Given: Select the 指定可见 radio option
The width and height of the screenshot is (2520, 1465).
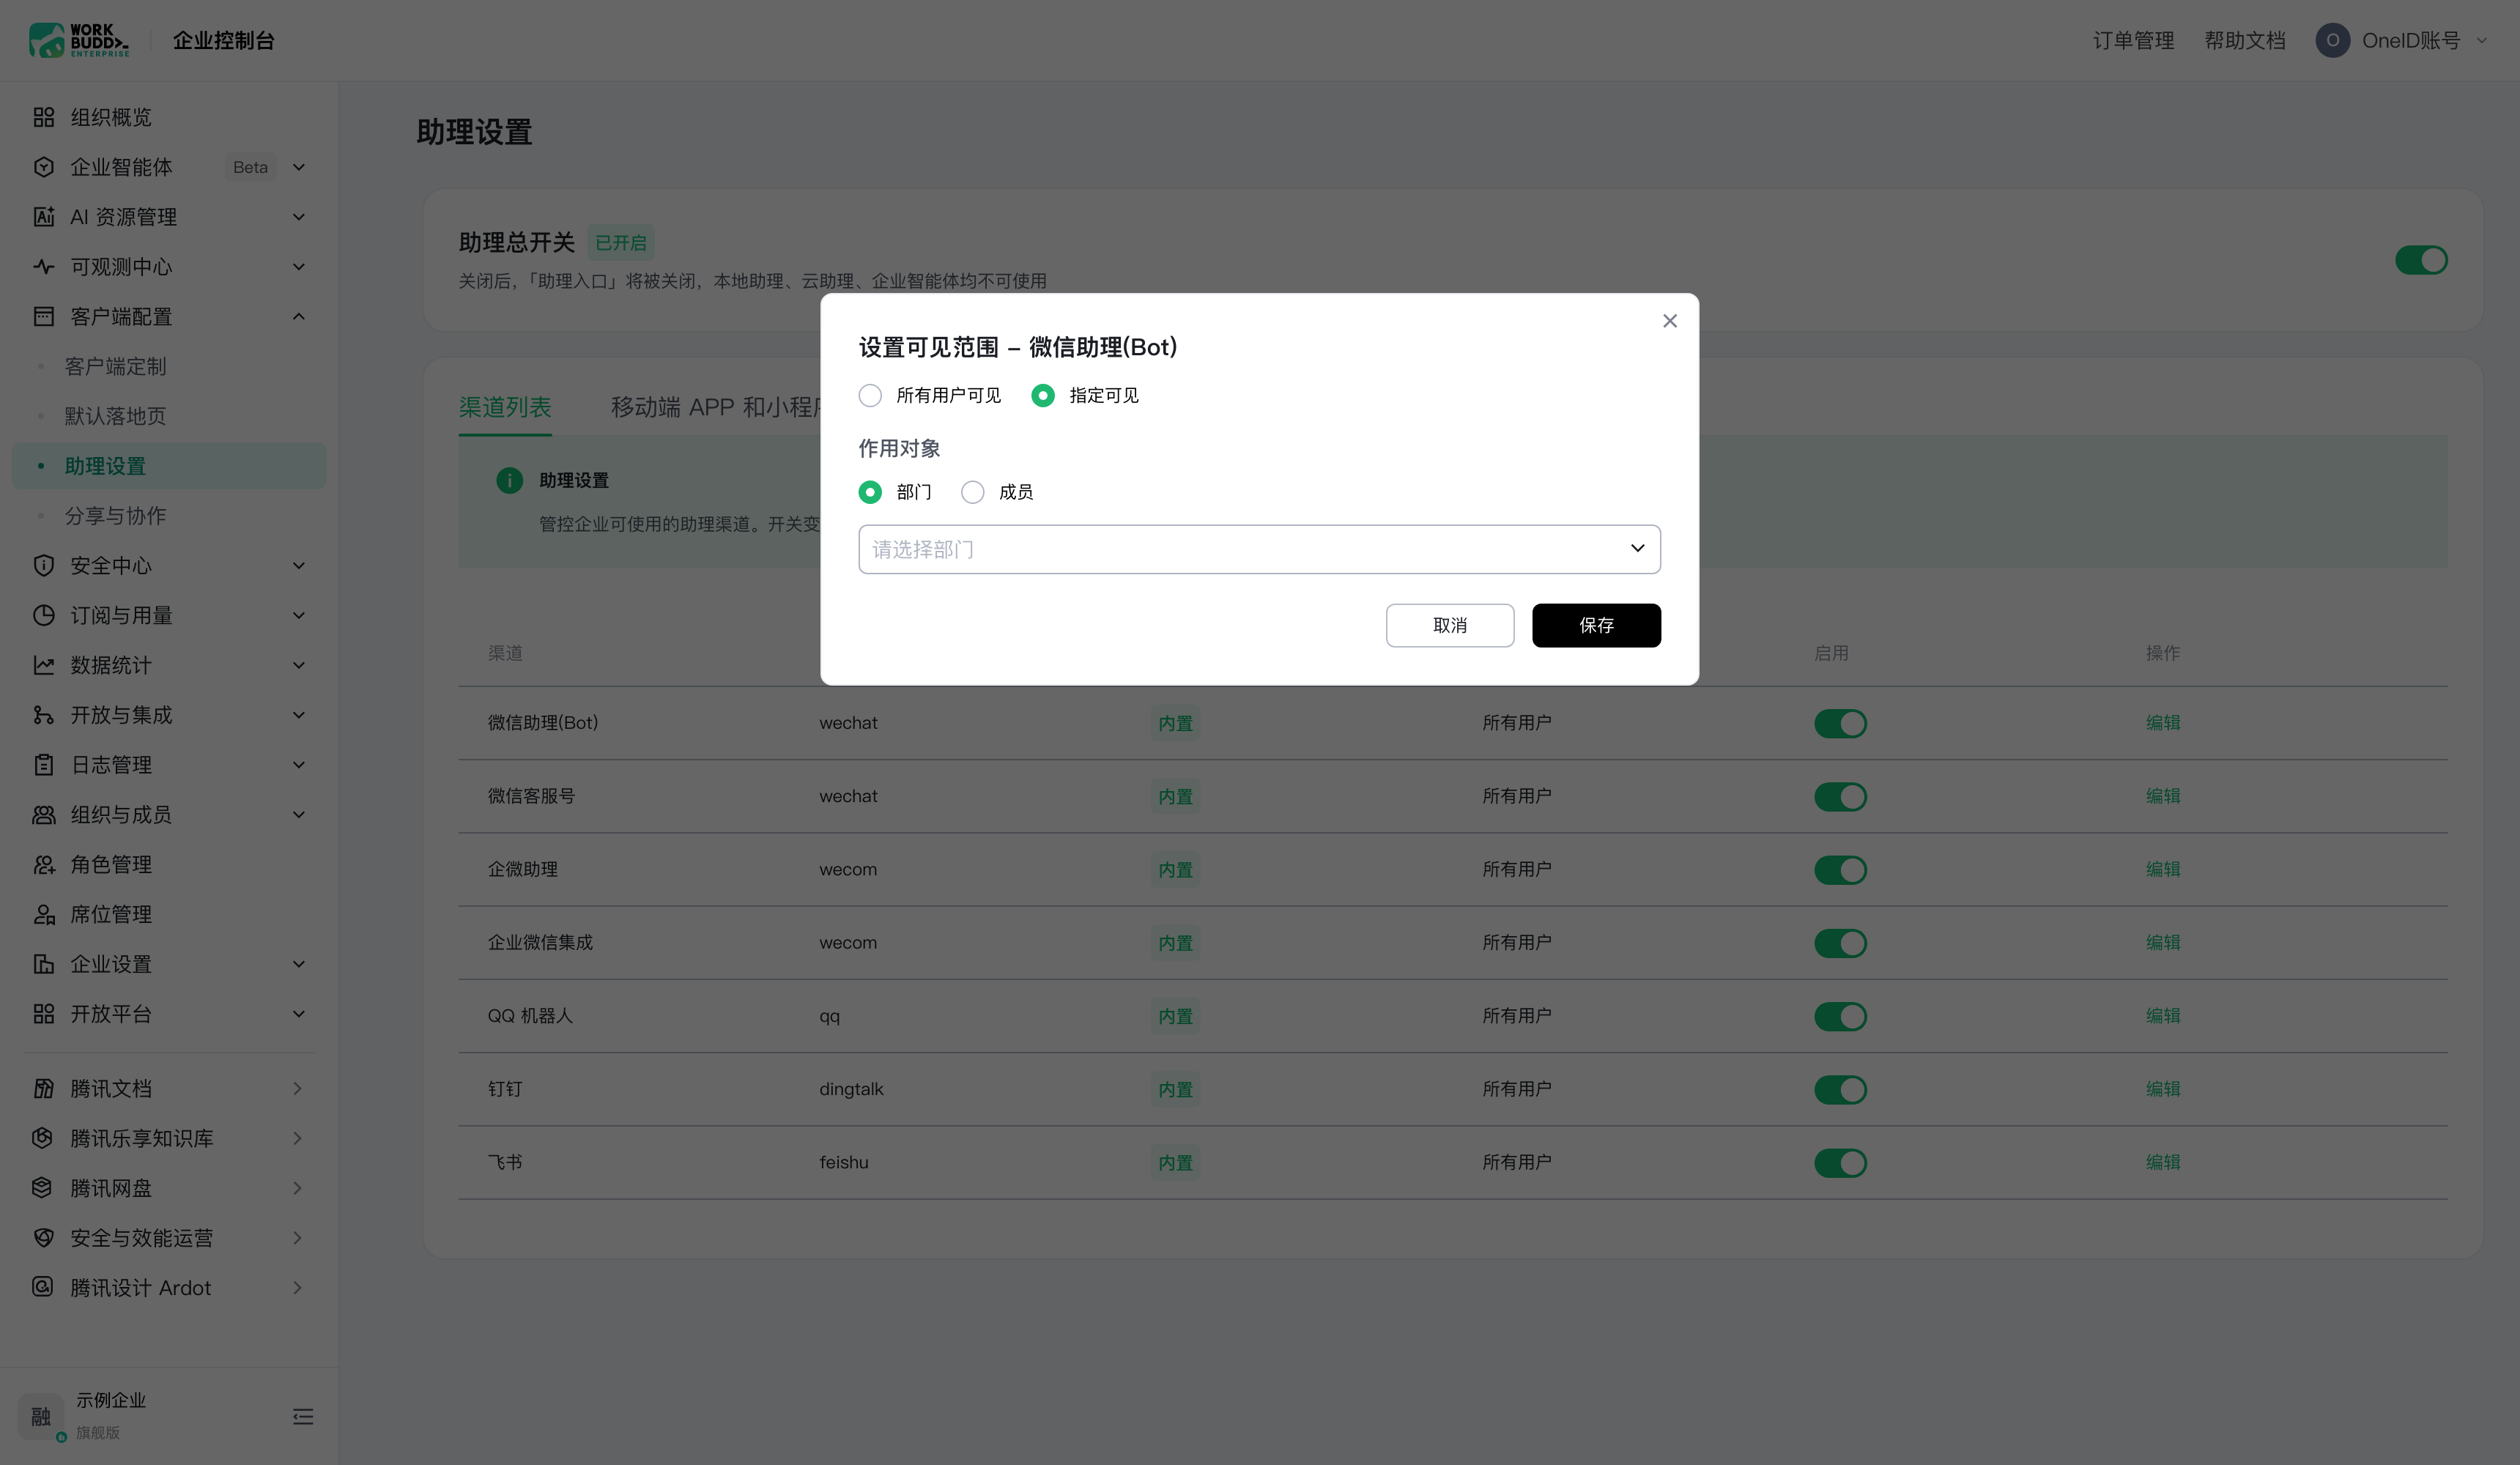Looking at the screenshot, I should (x=1043, y=395).
